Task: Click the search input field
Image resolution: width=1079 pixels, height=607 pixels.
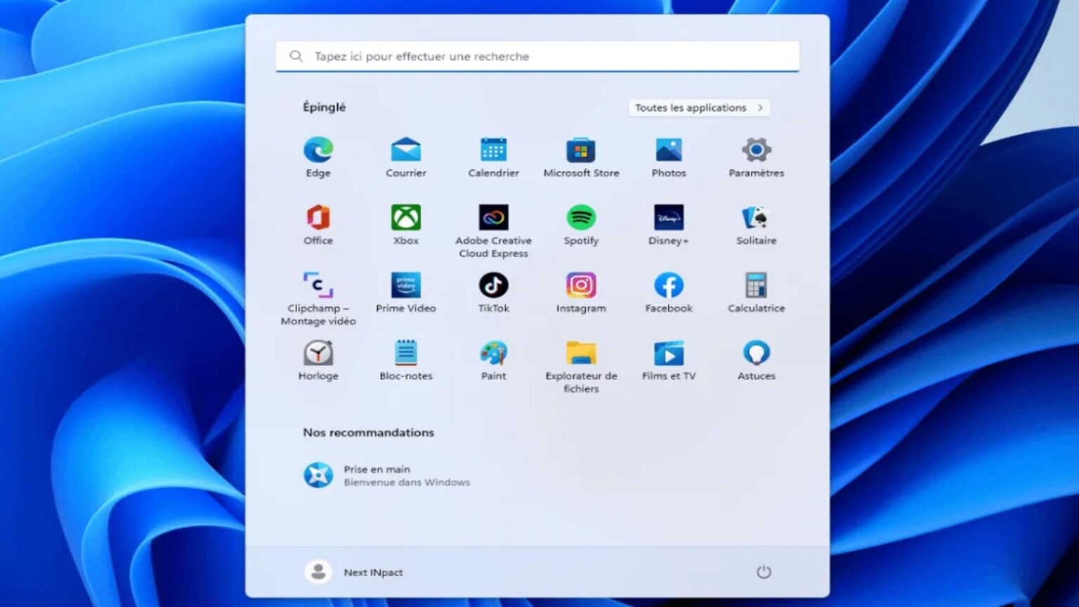Action: 537,56
